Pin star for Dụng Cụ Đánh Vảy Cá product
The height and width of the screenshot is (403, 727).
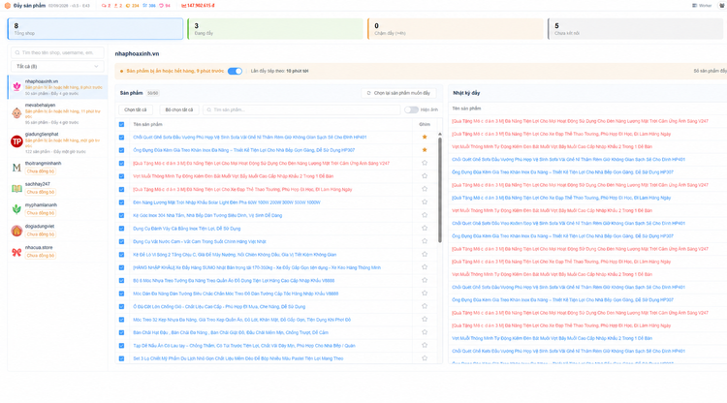click(x=425, y=228)
